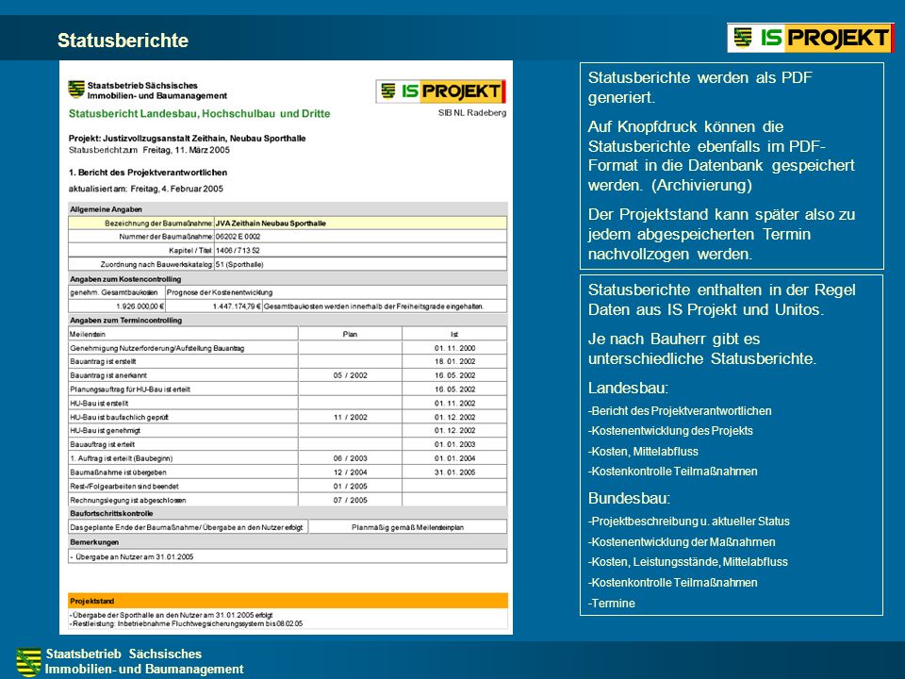Click the Ist column header
The width and height of the screenshot is (905, 679).
click(x=454, y=334)
